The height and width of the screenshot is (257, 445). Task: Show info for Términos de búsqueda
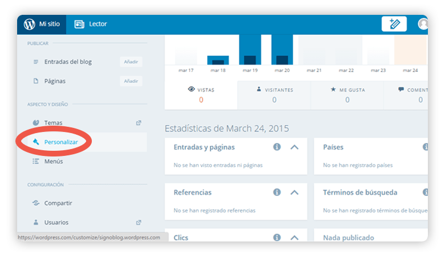click(426, 192)
